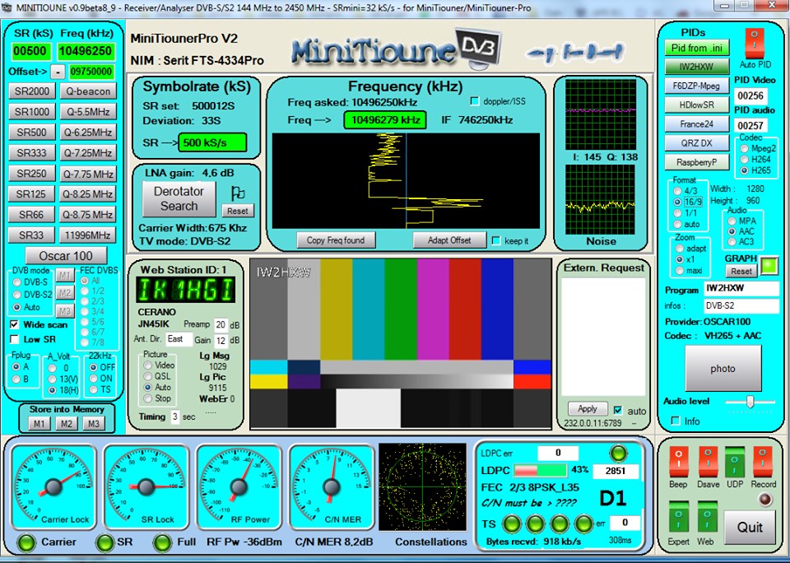Click the LDPC progress bar
The width and height of the screenshot is (790, 563).
(x=540, y=470)
